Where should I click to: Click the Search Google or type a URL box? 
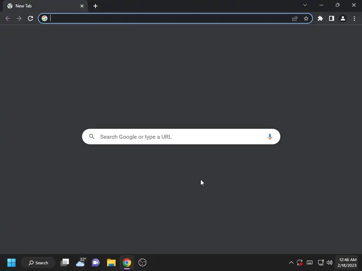click(x=181, y=137)
